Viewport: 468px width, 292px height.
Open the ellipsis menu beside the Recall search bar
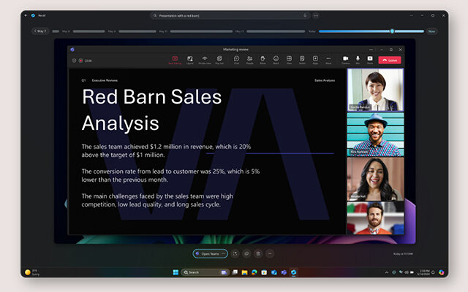(x=316, y=15)
